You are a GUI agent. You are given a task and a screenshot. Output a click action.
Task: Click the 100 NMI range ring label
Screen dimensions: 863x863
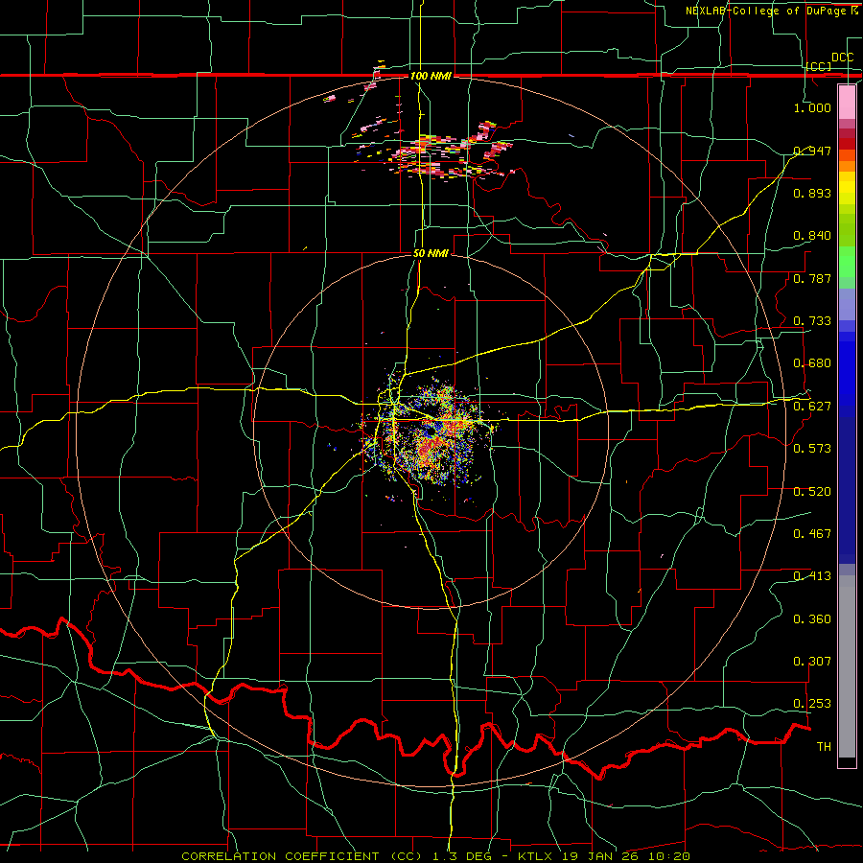point(431,76)
